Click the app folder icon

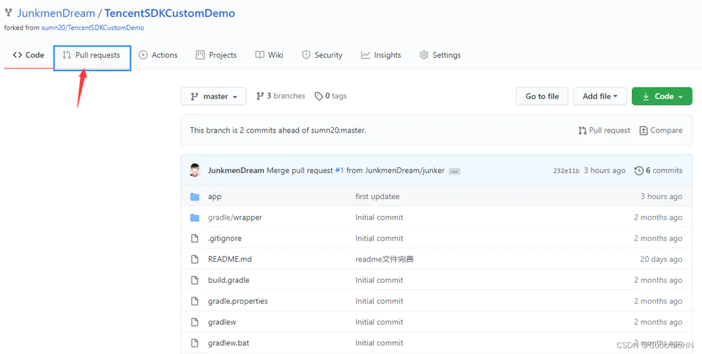[195, 197]
